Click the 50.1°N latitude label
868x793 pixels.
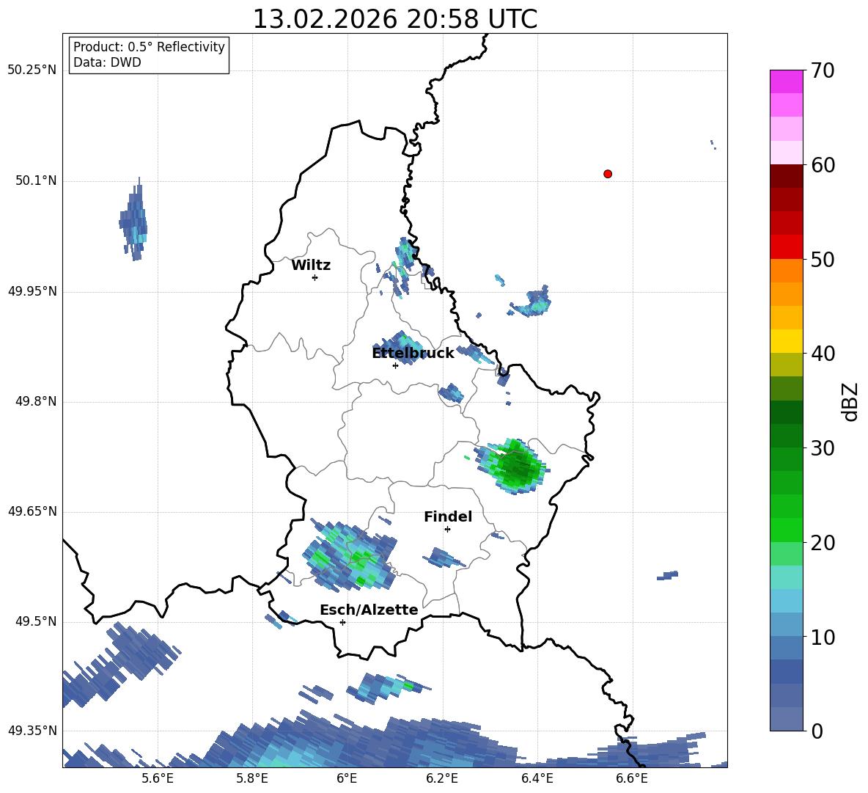pyautogui.click(x=36, y=180)
